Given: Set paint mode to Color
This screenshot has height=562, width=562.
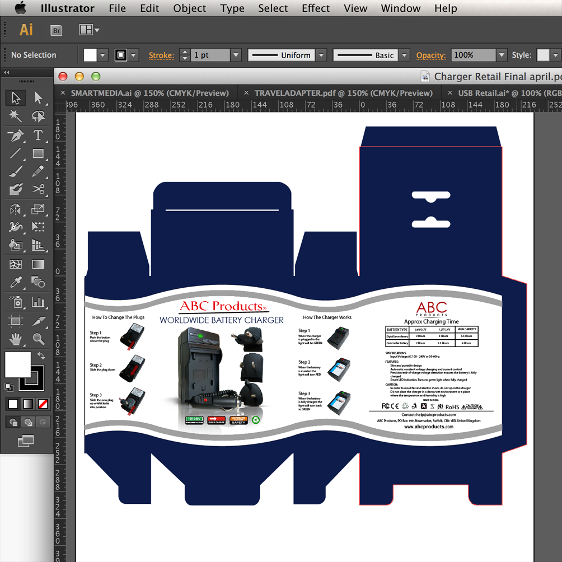Looking at the screenshot, I should (x=13, y=404).
